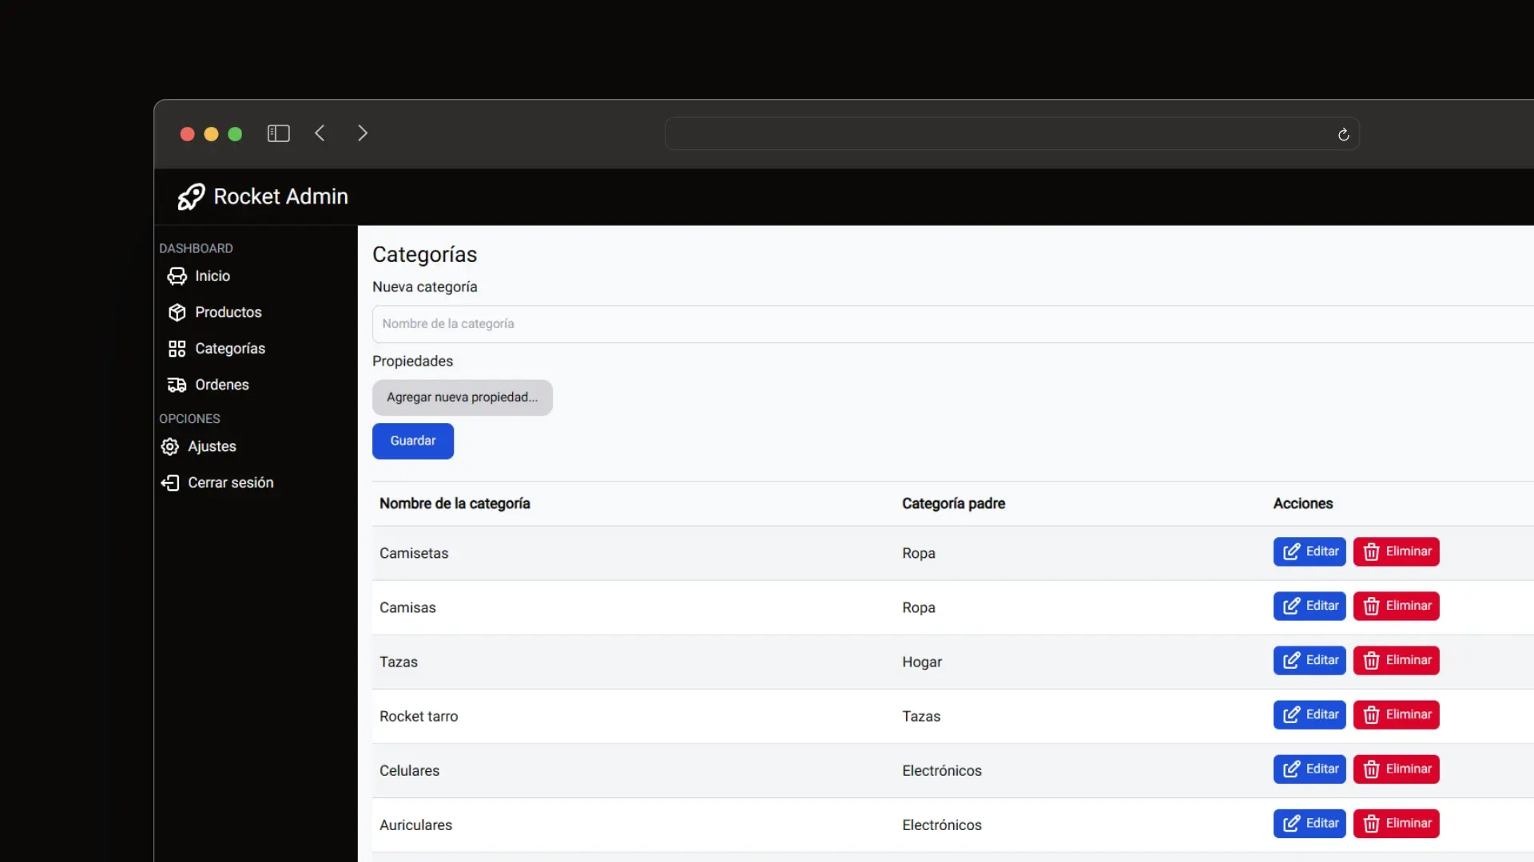Click the pencil icon in Camisetas row
Viewport: 1534px width, 862px height.
pyautogui.click(x=1291, y=552)
